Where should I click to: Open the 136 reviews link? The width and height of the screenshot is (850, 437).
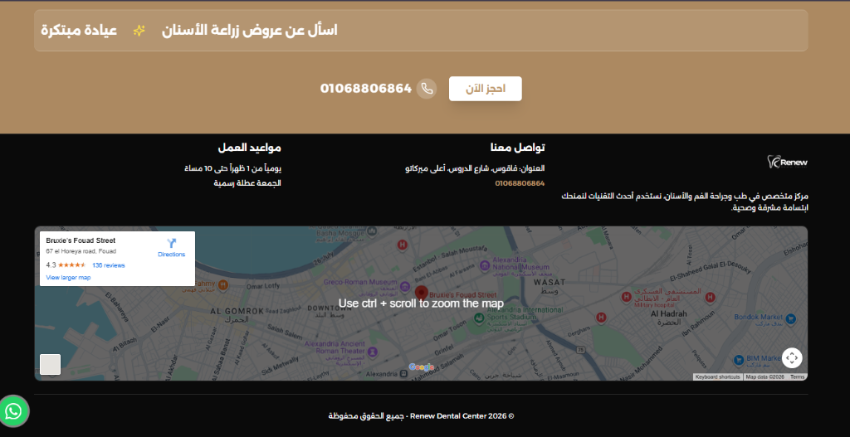pyautogui.click(x=109, y=265)
